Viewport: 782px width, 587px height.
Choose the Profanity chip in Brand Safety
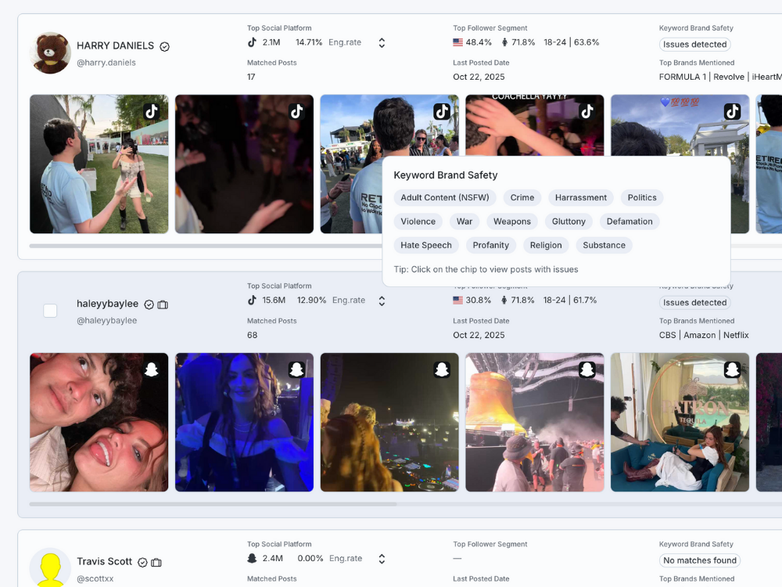tap(490, 245)
